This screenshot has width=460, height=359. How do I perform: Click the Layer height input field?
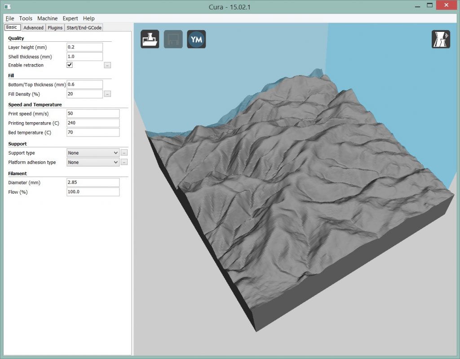pyautogui.click(x=84, y=47)
